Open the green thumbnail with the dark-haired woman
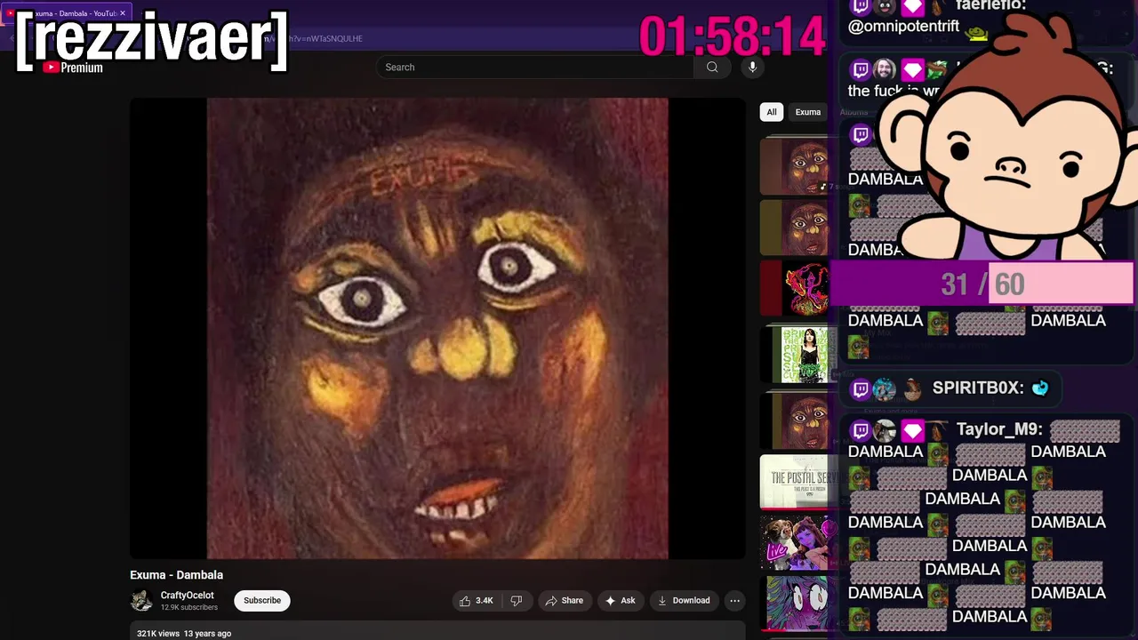Screen dimensions: 1138x640 click(x=799, y=354)
